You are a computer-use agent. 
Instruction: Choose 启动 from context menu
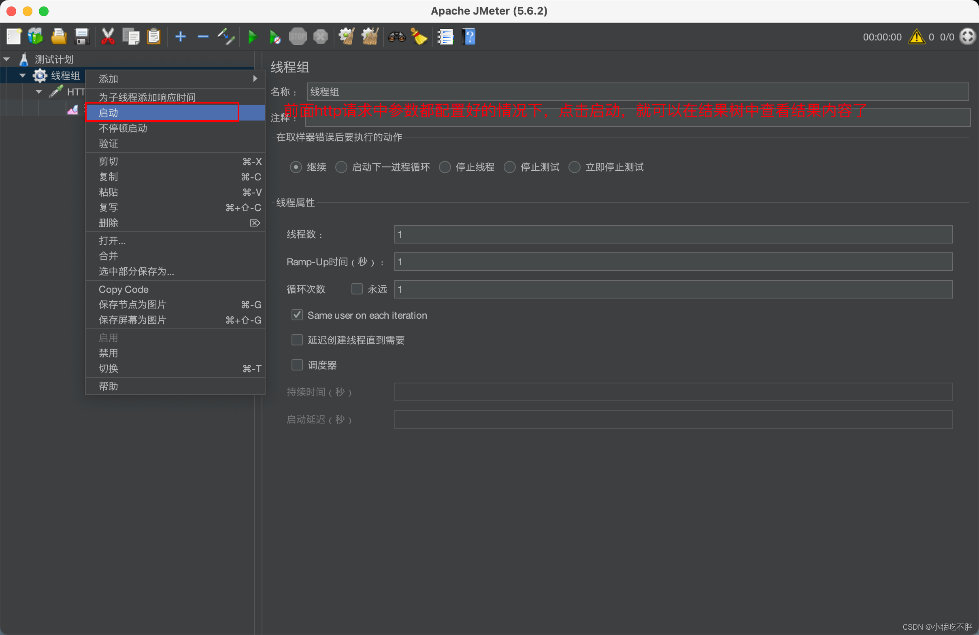coord(175,112)
